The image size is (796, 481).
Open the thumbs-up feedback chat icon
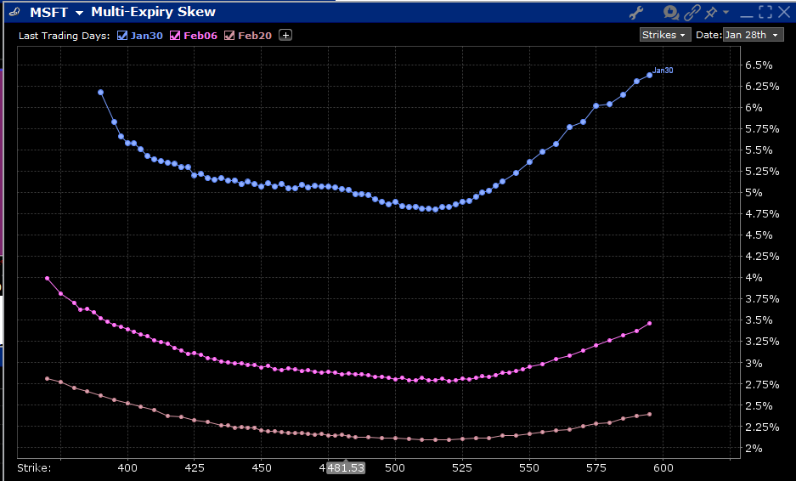point(671,12)
